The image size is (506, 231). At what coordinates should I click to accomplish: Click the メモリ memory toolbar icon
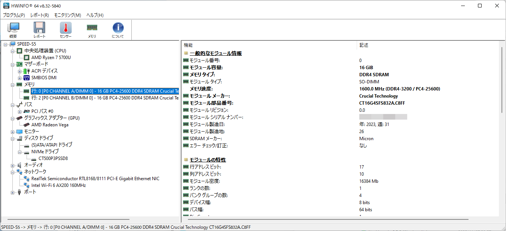point(92,30)
